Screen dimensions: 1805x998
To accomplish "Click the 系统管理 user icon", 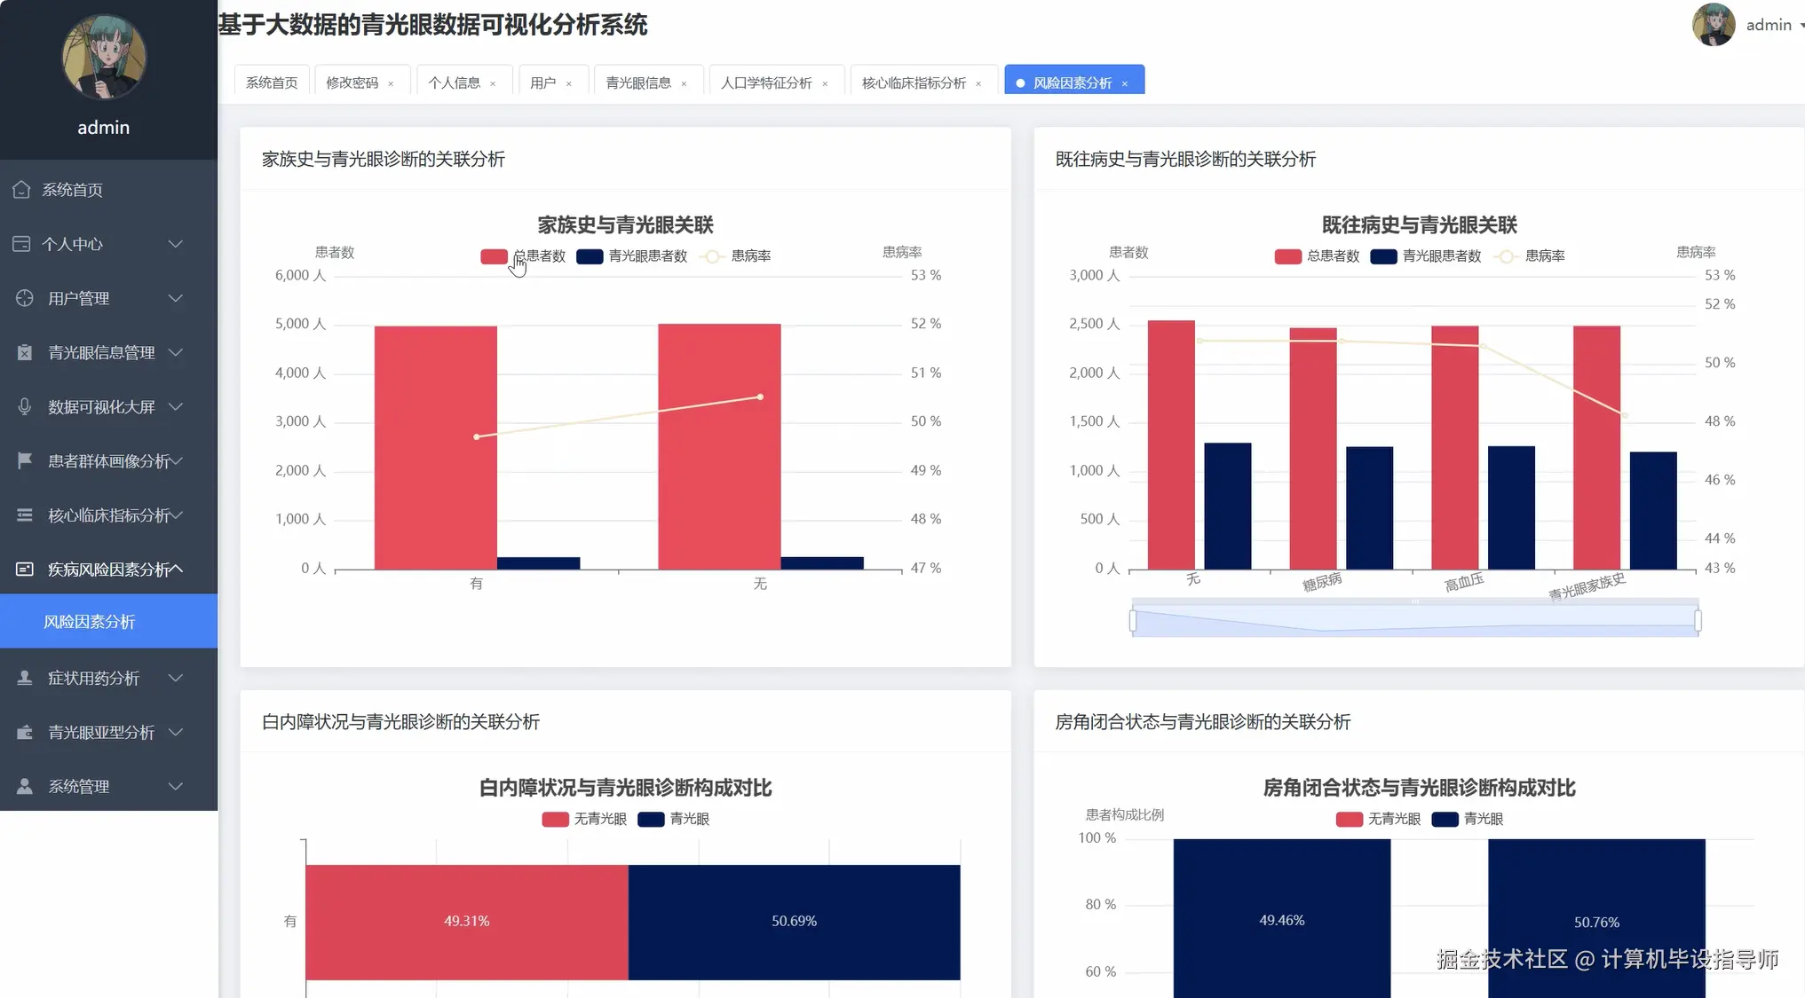I will pos(25,786).
